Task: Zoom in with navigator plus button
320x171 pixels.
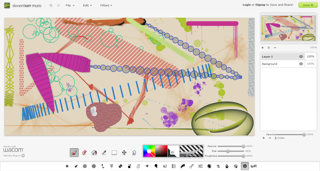Action: [263, 47]
